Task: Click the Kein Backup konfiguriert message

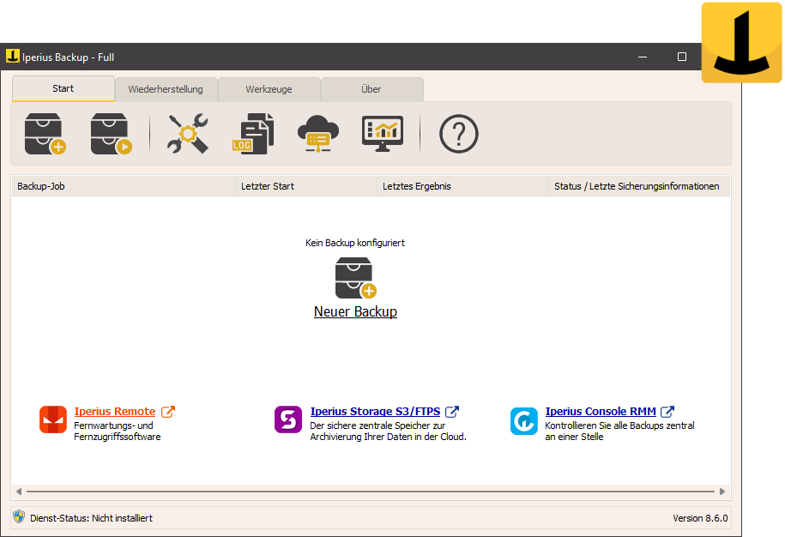Action: (x=355, y=243)
